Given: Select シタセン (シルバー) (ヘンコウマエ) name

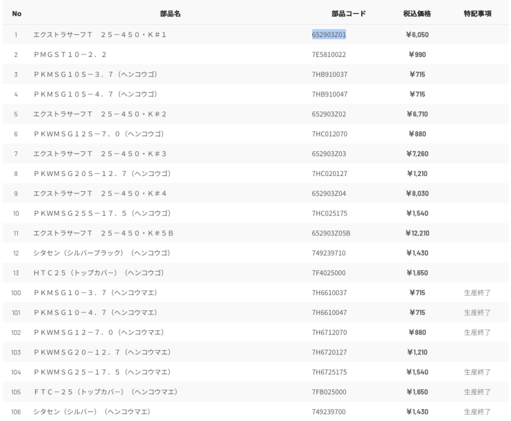Looking at the screenshot, I should pyautogui.click(x=92, y=411).
